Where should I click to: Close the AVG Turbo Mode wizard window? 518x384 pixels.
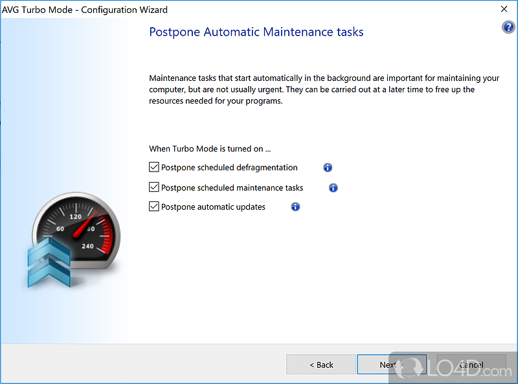coord(504,9)
